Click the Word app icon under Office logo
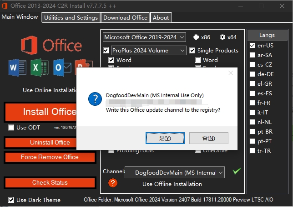293x207 pixels. 17,67
